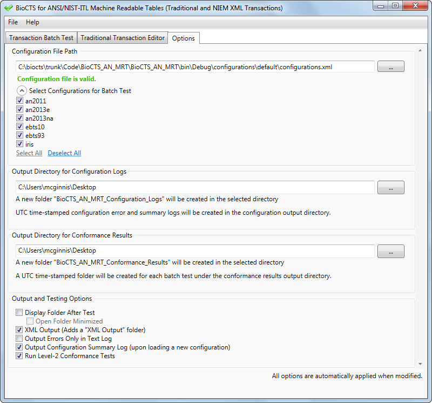Uncheck the an2011 configuration checkbox

point(20,101)
